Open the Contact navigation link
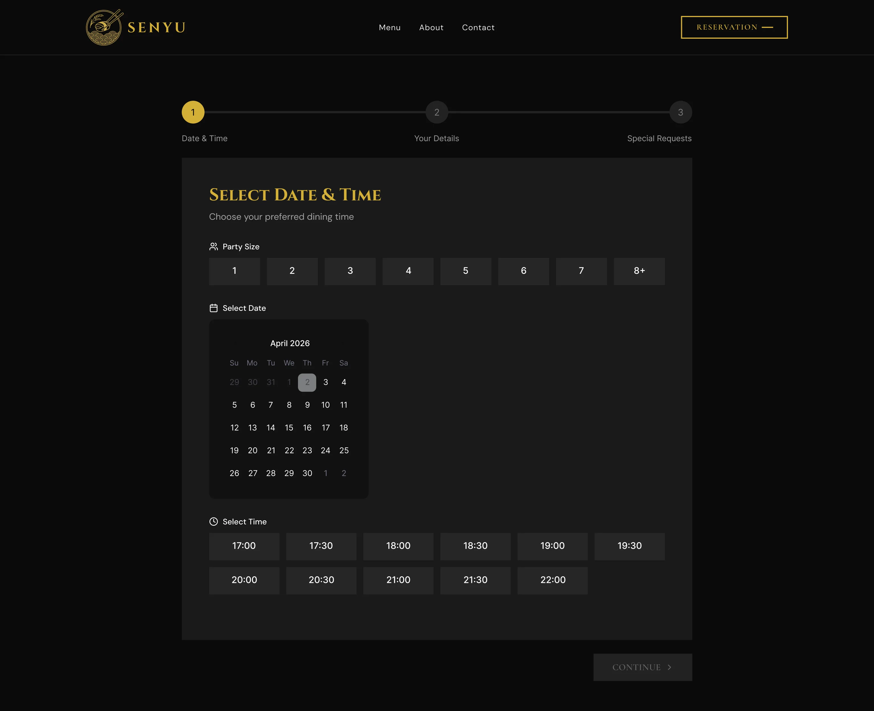 tap(478, 27)
